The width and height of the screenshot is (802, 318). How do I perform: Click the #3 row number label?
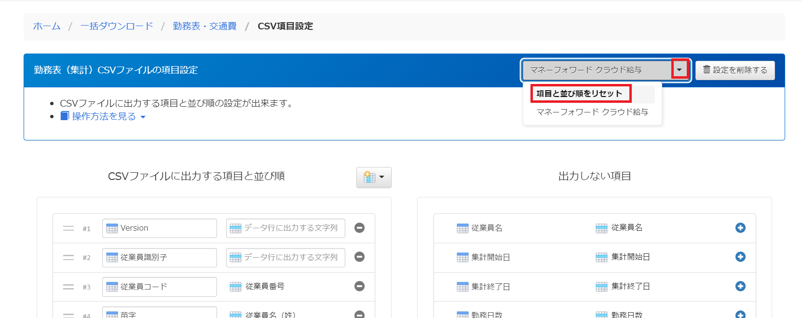(x=86, y=287)
